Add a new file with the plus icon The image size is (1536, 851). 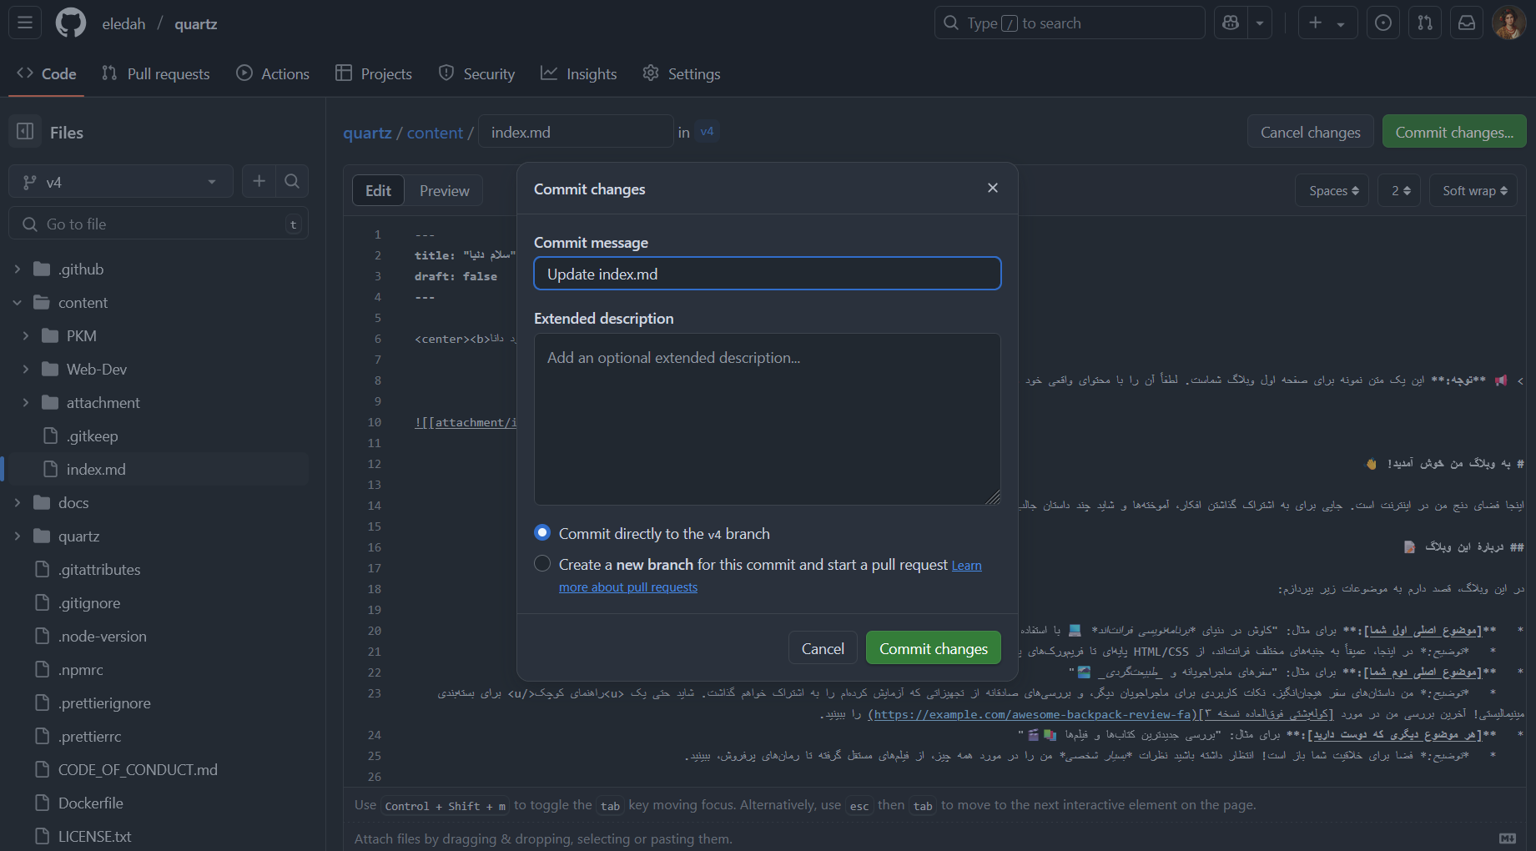[259, 181]
